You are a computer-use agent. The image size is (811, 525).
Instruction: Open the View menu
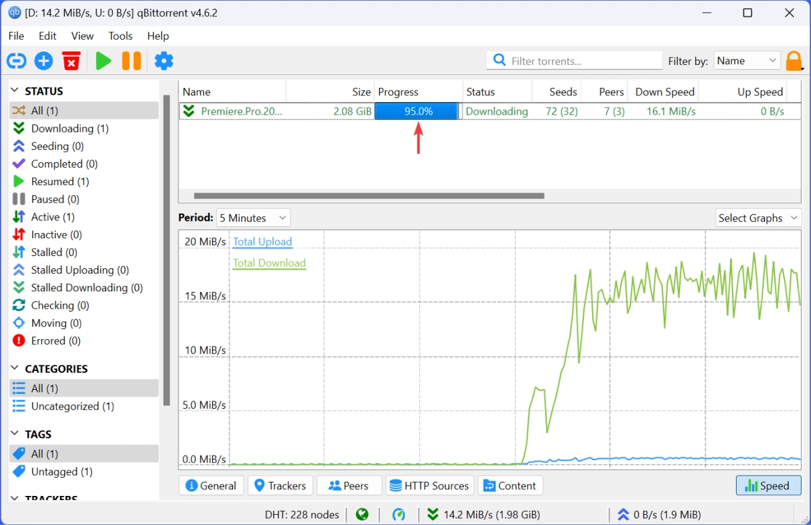(x=82, y=36)
